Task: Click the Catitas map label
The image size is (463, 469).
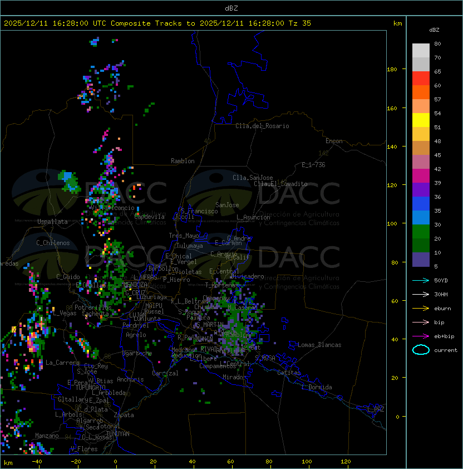Action: (x=289, y=373)
